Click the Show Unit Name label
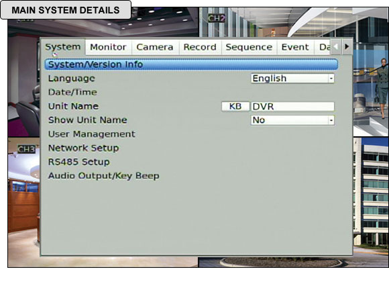This screenshot has width=389, height=282. pos(88,120)
